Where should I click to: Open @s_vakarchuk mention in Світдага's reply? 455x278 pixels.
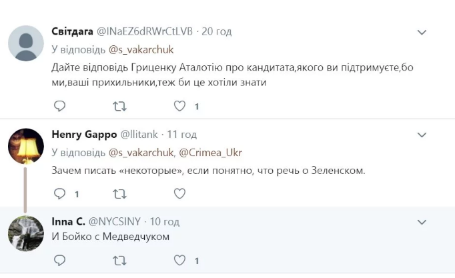[x=141, y=50]
